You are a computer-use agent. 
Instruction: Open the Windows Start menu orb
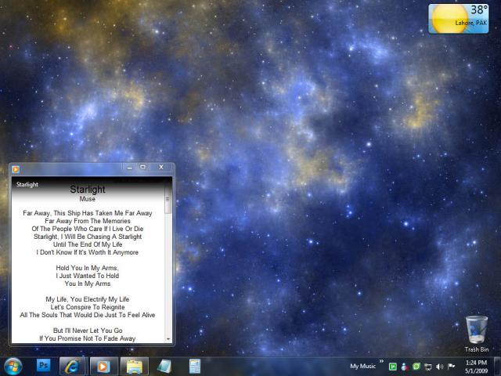tap(13, 366)
